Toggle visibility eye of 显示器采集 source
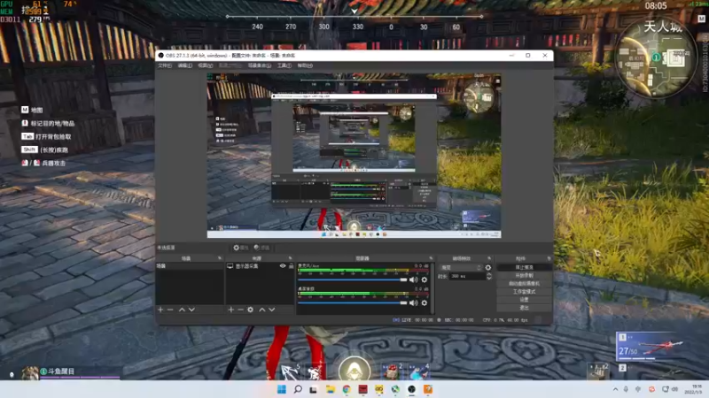 click(283, 266)
